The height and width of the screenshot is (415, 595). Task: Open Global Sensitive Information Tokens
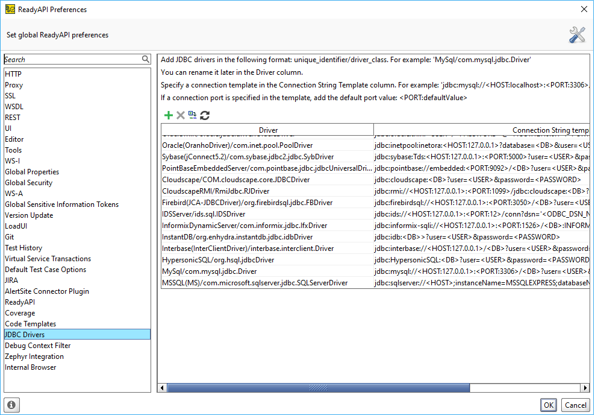[78, 204]
